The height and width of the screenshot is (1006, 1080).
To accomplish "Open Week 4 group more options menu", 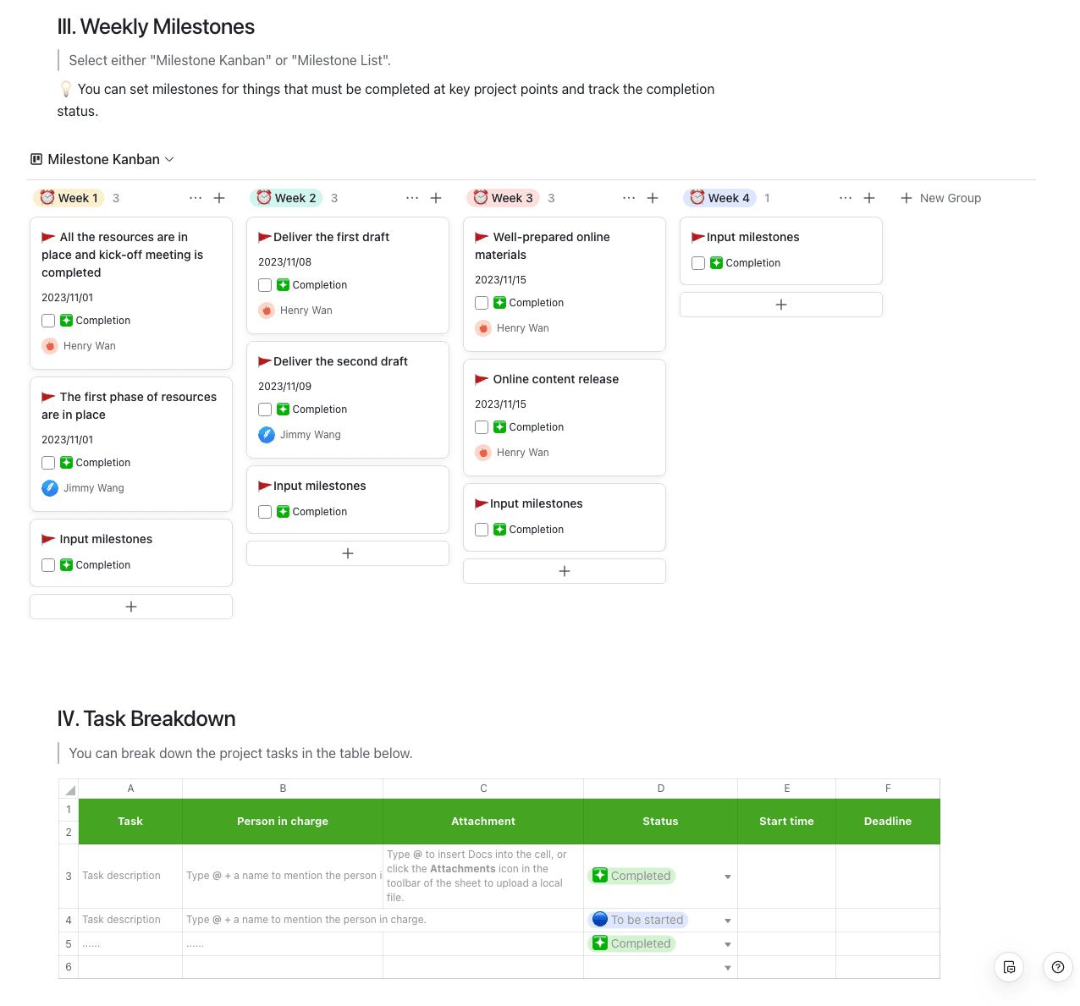I will (846, 198).
